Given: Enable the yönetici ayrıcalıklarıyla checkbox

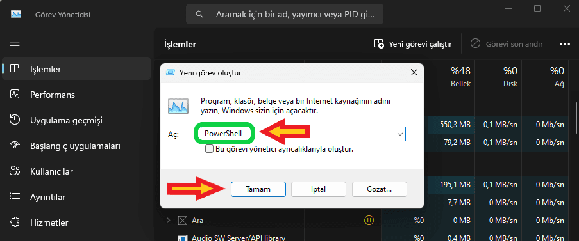Looking at the screenshot, I should [x=210, y=150].
